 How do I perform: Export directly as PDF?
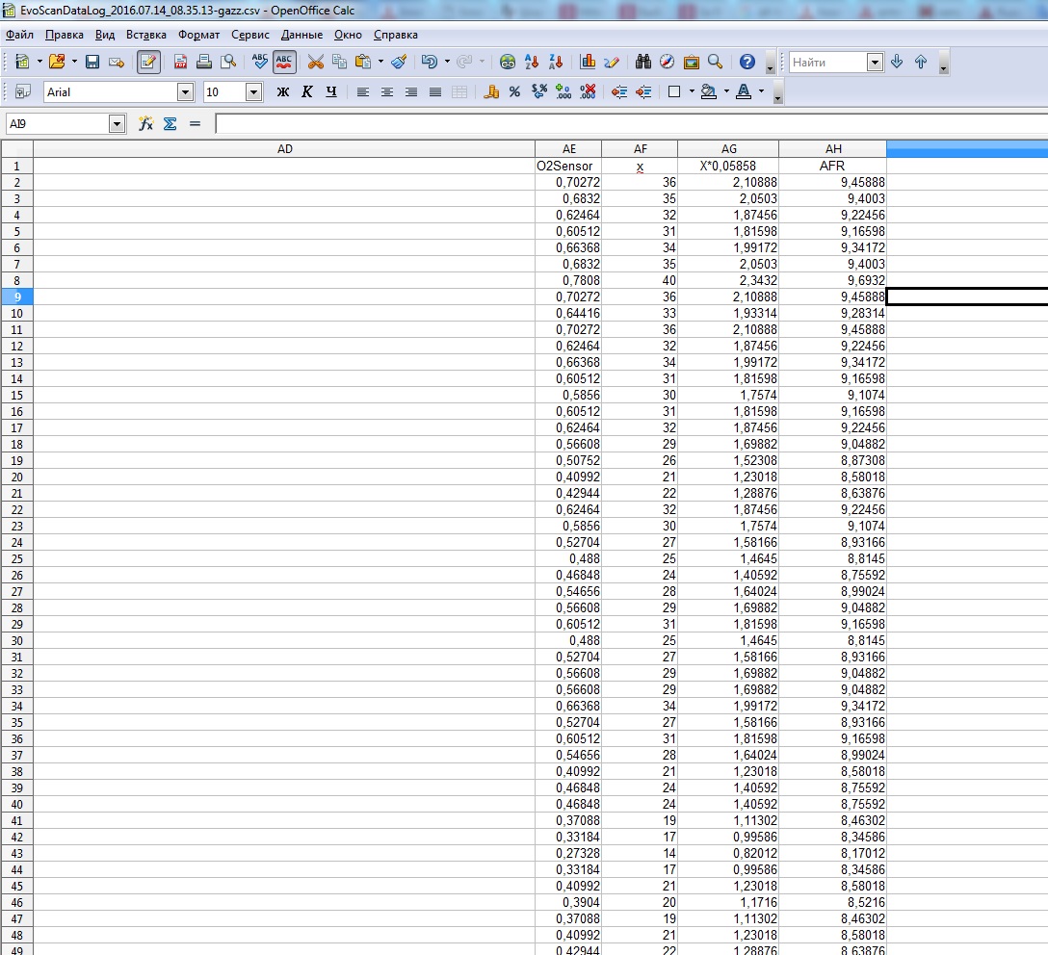click(180, 62)
